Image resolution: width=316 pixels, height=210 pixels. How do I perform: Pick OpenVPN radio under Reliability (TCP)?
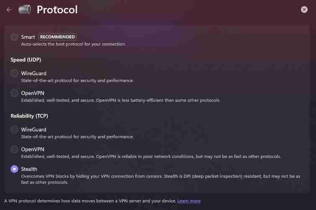coord(14,149)
